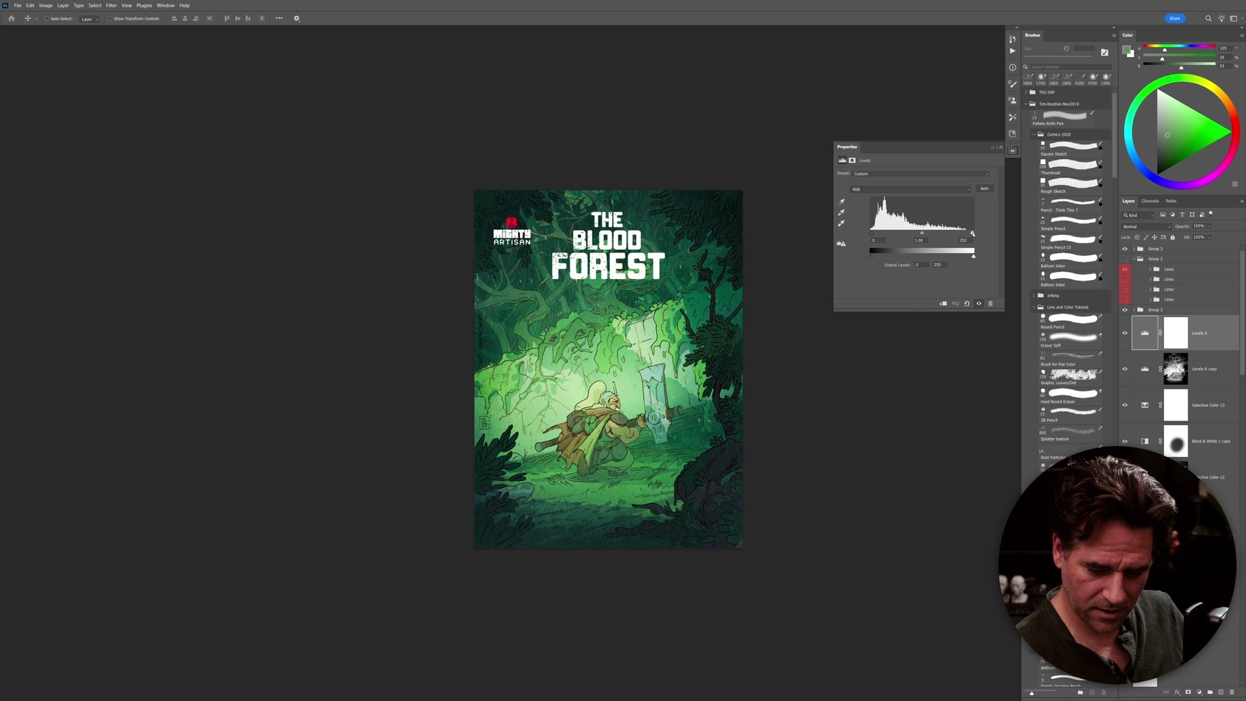Hide the Black & White 1 copy layer
The width and height of the screenshot is (1246, 701).
(1125, 441)
